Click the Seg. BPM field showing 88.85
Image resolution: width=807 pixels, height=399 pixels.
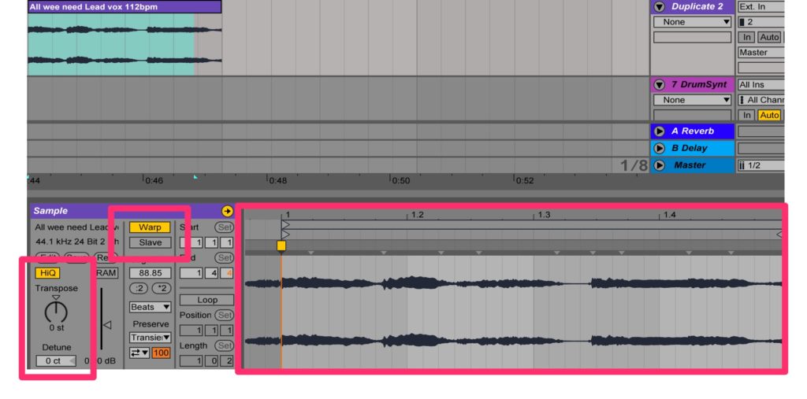150,273
